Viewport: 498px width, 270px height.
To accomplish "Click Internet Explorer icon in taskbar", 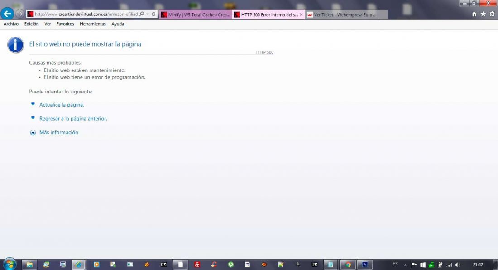I will [78, 265].
